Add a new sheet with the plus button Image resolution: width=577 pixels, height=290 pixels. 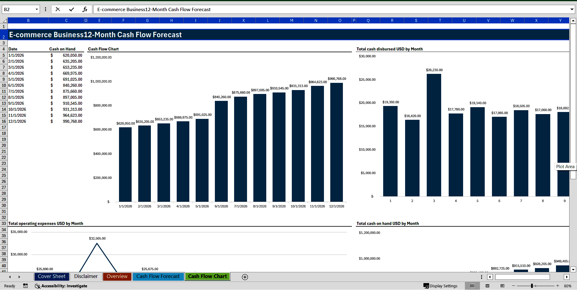tap(245, 277)
